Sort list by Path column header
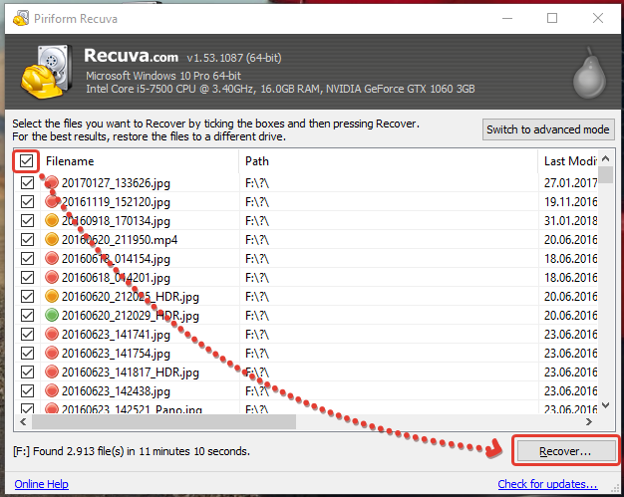Image resolution: width=624 pixels, height=497 pixels. 389,161
